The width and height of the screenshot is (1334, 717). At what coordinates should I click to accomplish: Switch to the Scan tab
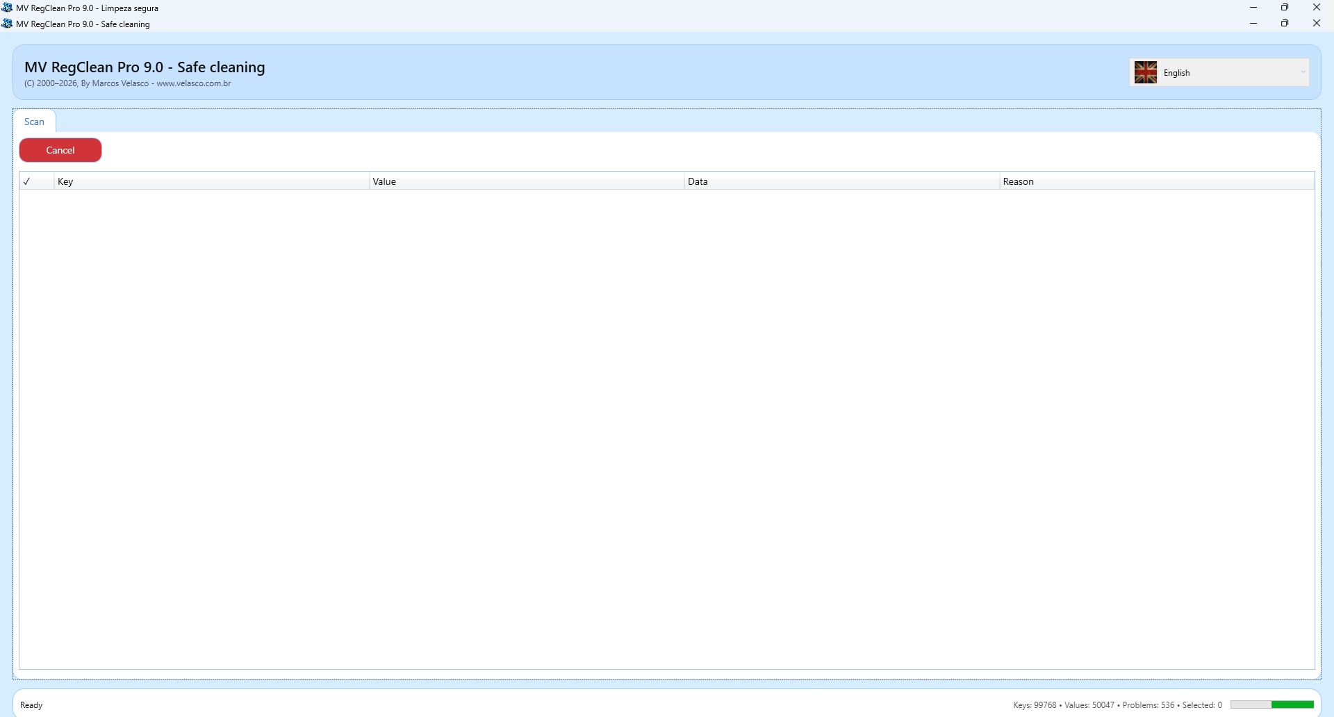[x=34, y=122]
